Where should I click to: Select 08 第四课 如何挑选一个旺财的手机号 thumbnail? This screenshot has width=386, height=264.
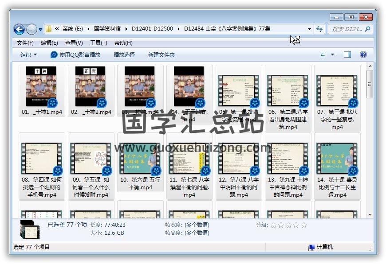tap(42, 159)
